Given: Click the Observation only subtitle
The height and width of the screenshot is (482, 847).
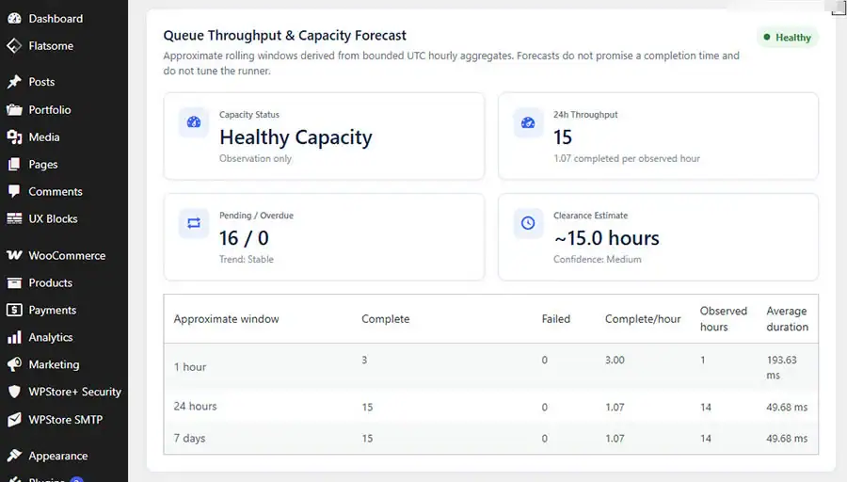Looking at the screenshot, I should (255, 158).
